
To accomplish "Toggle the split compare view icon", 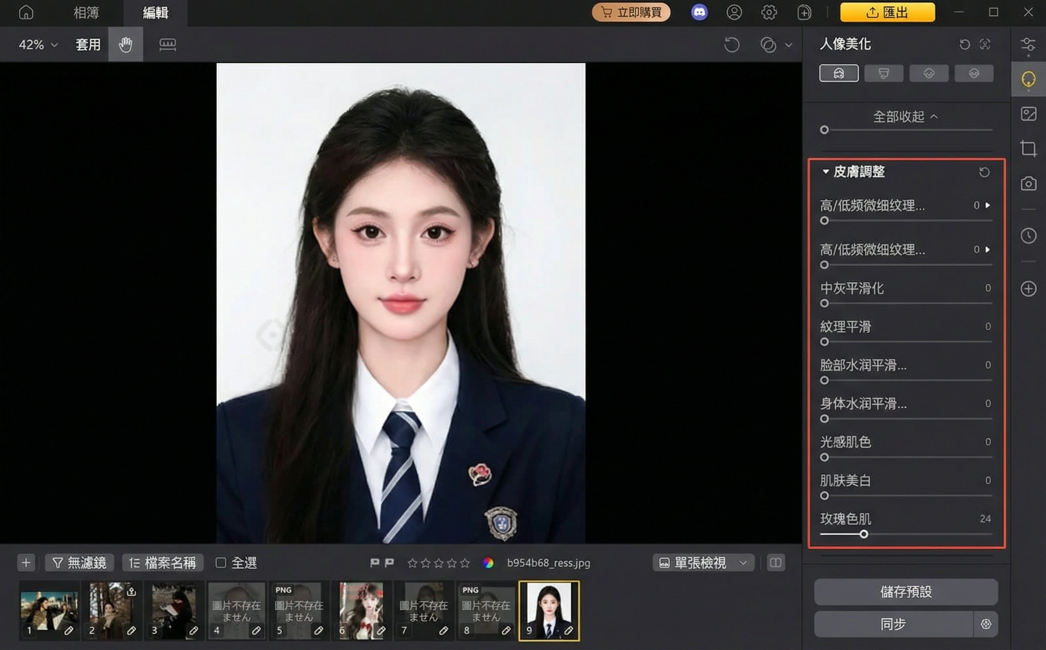I will (775, 563).
